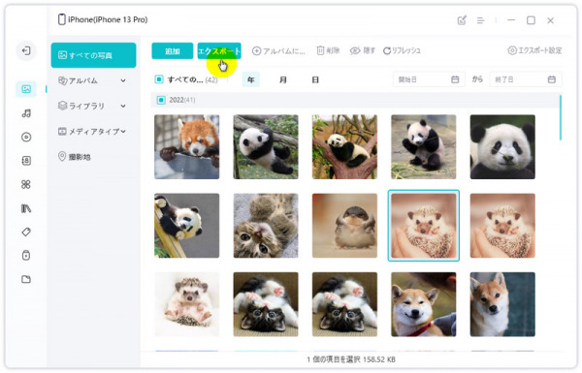This screenshot has height=373, width=582.
Task: Click the exit device icon at sidebar top
Action: click(x=26, y=50)
